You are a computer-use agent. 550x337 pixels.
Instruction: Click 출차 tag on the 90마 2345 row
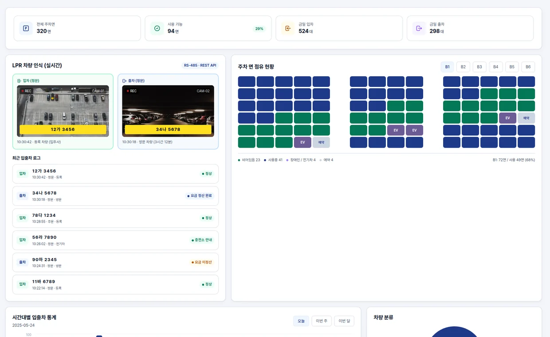(22, 262)
